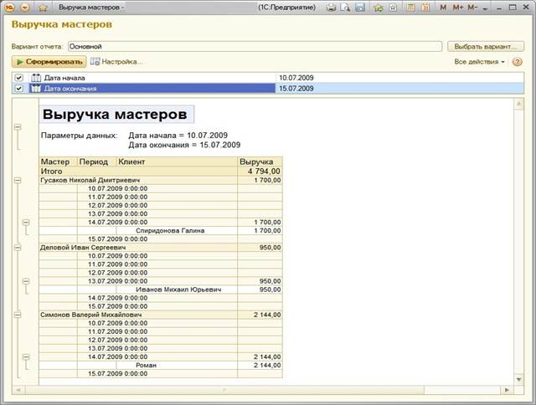
Task: Click the Итого row label
Action: point(51,171)
